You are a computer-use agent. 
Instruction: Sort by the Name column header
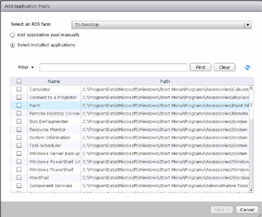pos(54,81)
